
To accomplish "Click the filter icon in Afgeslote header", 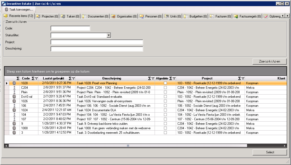I will (x=174, y=78).
